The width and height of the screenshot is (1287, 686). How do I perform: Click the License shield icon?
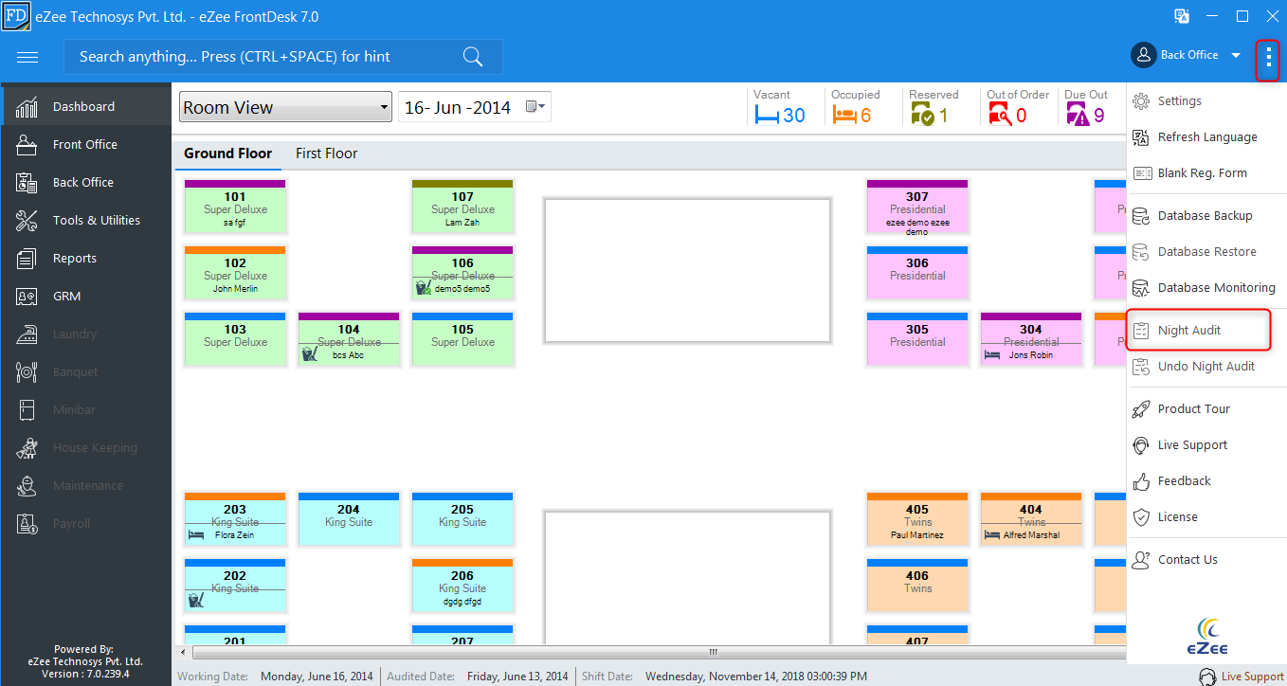pyautogui.click(x=1141, y=516)
